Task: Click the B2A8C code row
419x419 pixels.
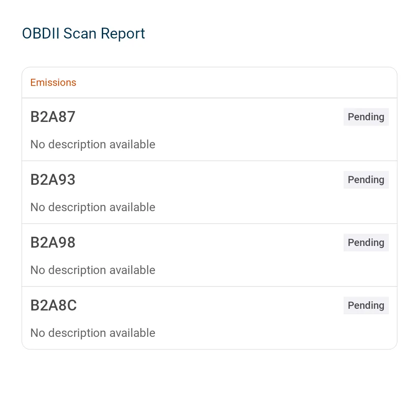Action: point(209,318)
